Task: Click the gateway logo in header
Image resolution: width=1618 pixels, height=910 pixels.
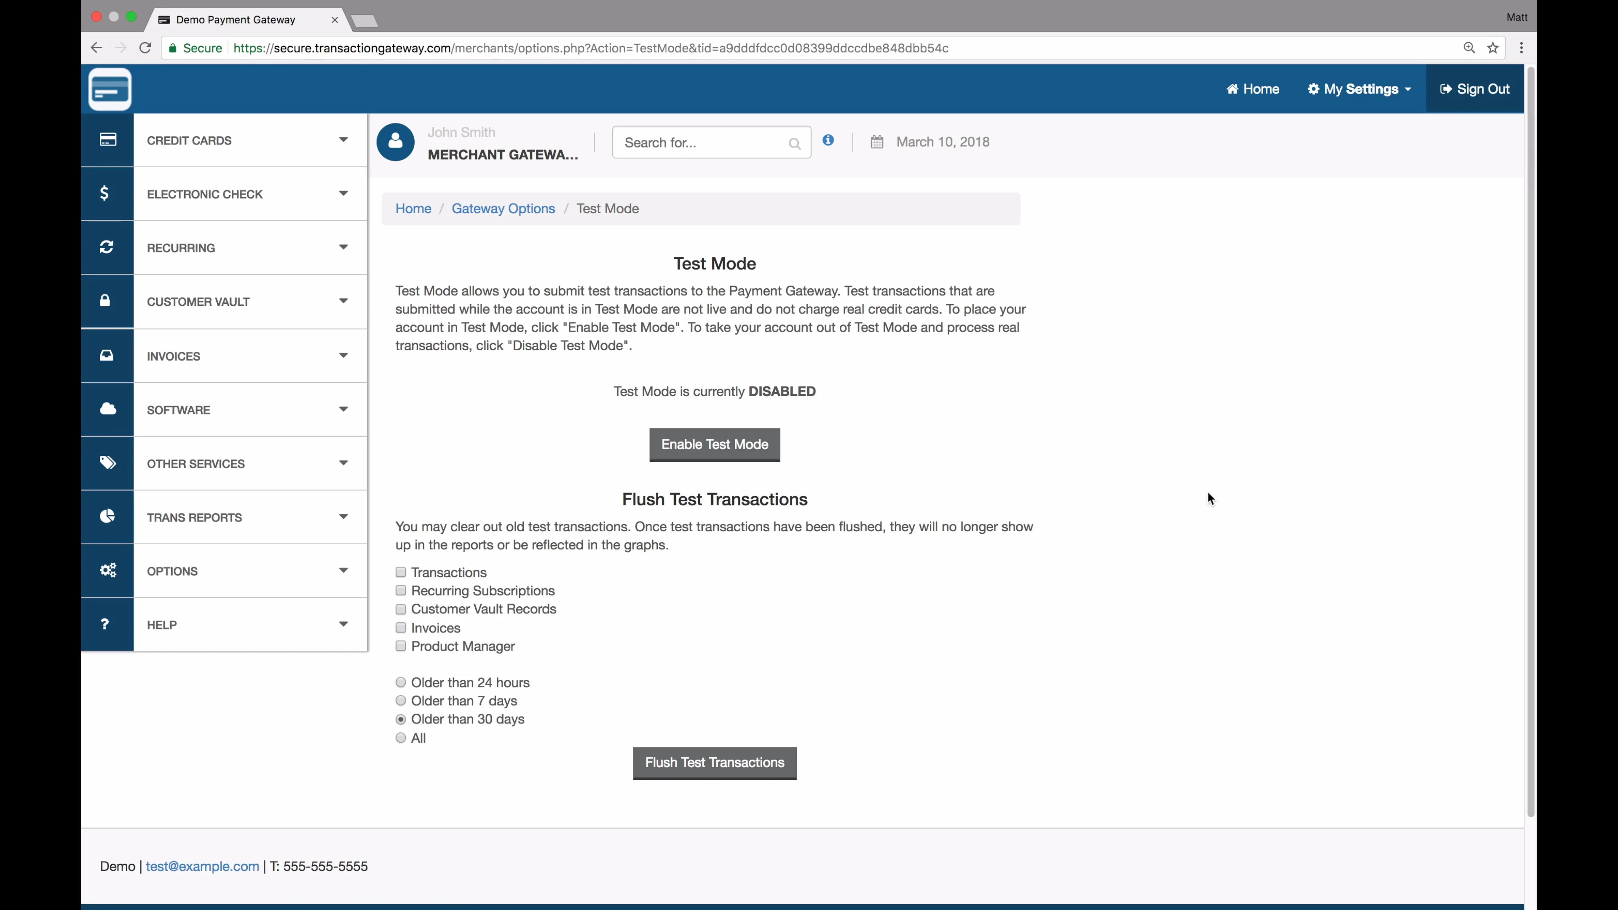Action: click(x=110, y=89)
